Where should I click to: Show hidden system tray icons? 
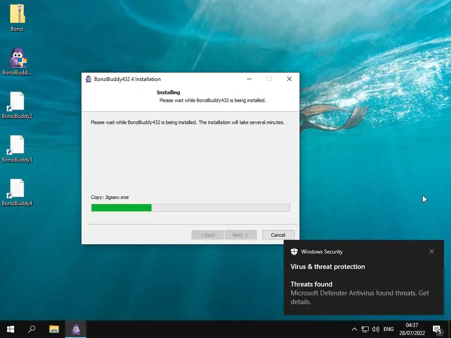[355, 329]
